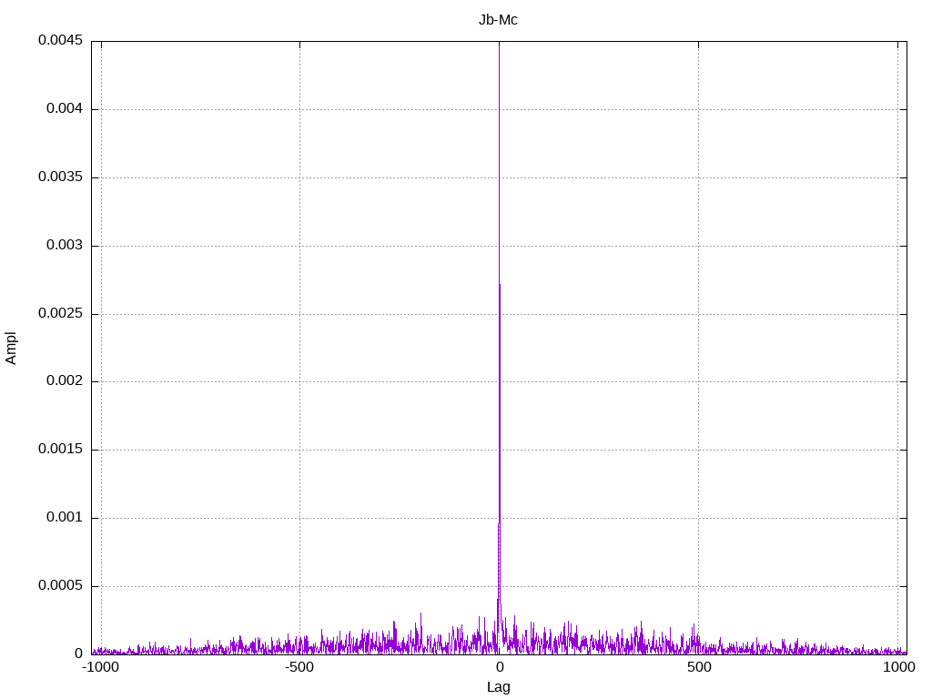Click the x-axis tick label 1000
Viewport: 932px width, 699px height.
coord(898,667)
